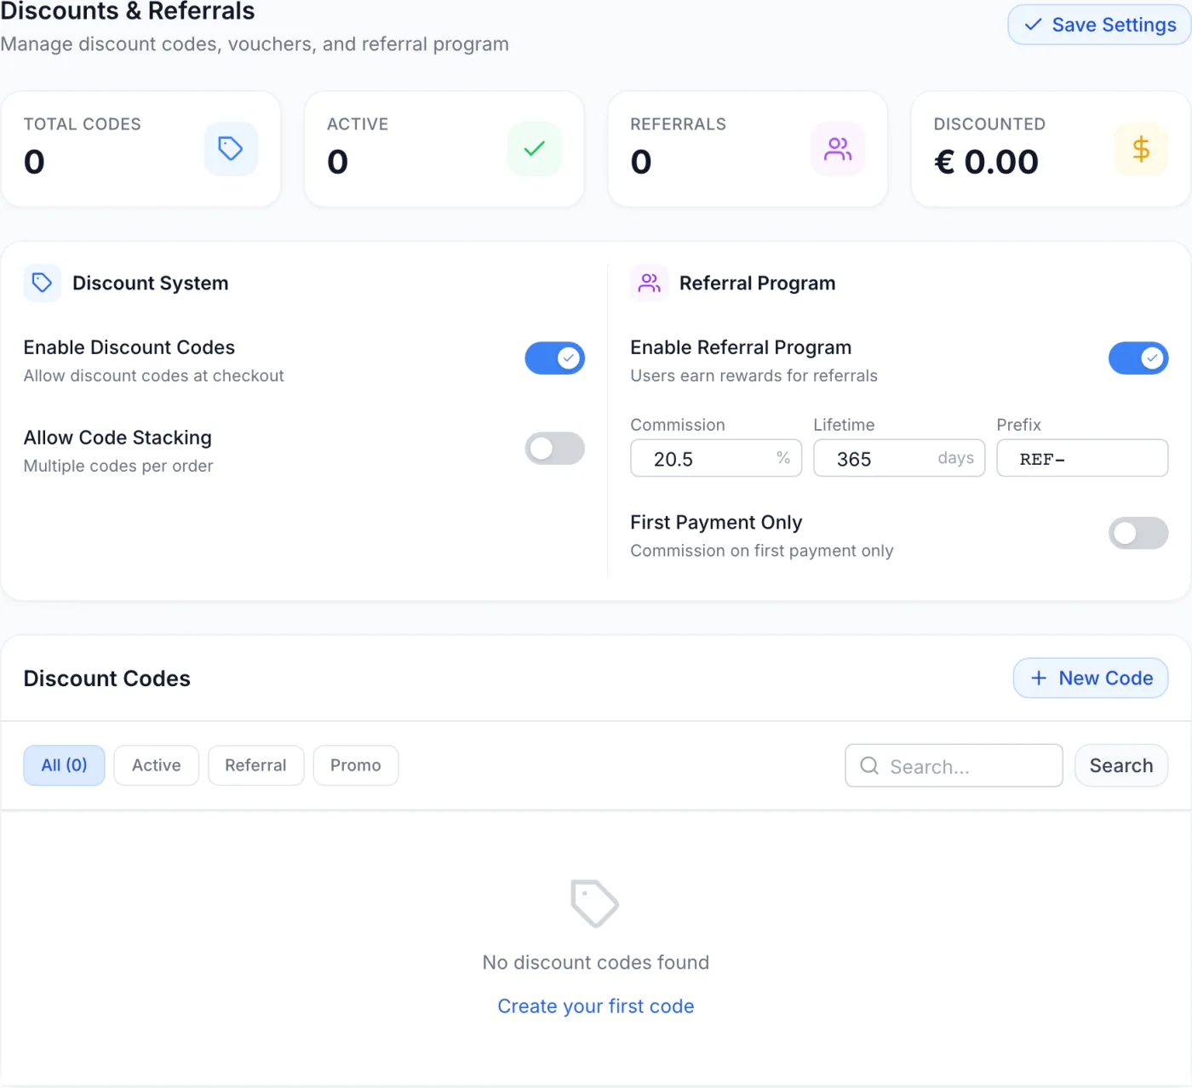Click the Discount Codes section title
The width and height of the screenshot is (1192, 1088).
(x=107, y=679)
